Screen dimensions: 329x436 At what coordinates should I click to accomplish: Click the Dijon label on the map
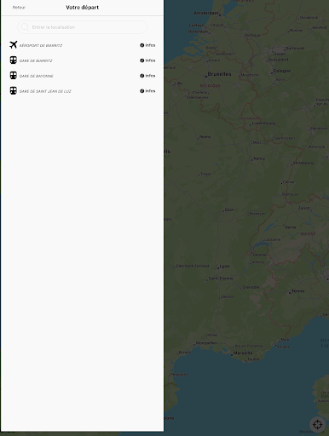coord(229,209)
